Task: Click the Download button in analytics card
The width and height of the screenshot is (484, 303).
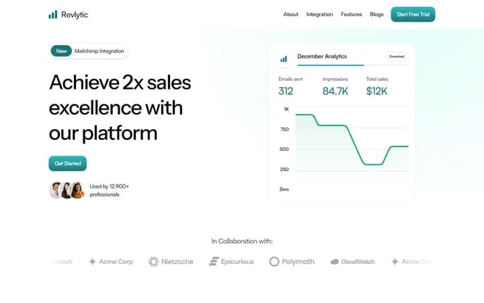Action: tap(397, 57)
